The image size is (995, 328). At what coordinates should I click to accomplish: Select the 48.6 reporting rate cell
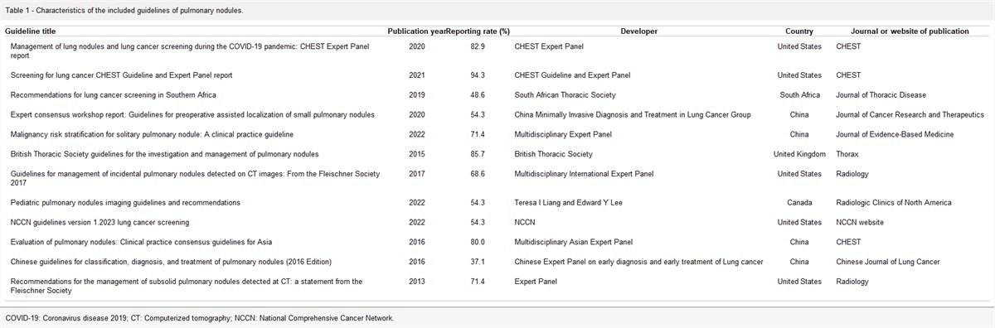point(478,94)
